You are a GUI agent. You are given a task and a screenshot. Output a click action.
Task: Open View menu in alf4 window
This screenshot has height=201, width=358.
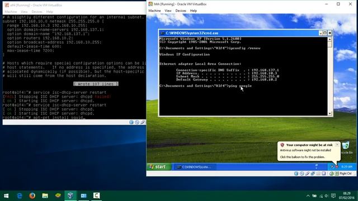pos(24,12)
